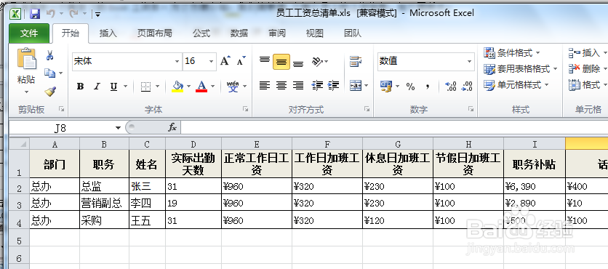The width and height of the screenshot is (608, 269).
Task: Expand the Name Box dropdown arrow
Action: tap(118, 127)
